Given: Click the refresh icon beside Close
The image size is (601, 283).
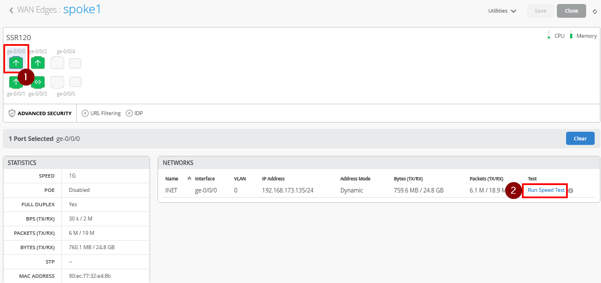Looking at the screenshot, I should click(x=595, y=11).
